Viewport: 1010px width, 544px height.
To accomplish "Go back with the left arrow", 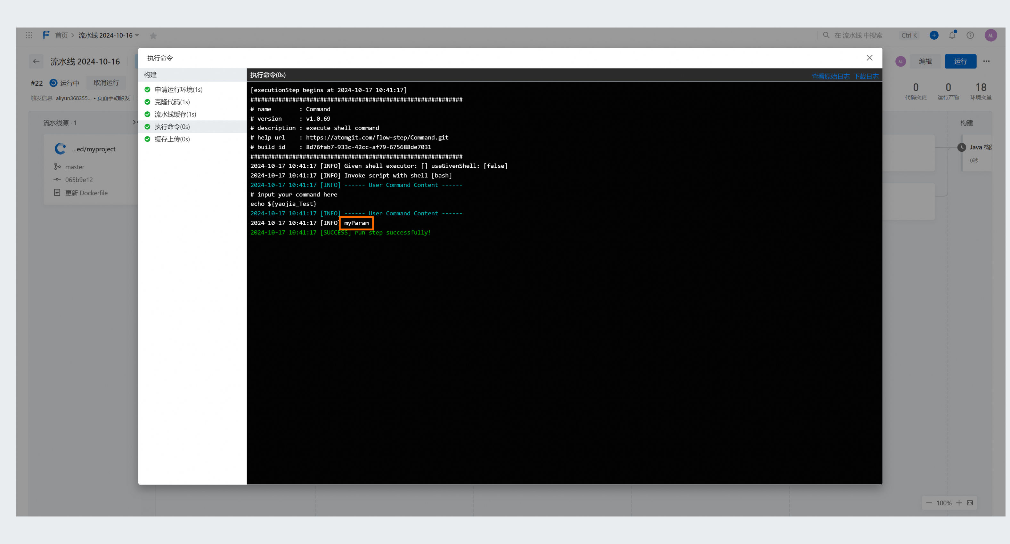I will [37, 61].
